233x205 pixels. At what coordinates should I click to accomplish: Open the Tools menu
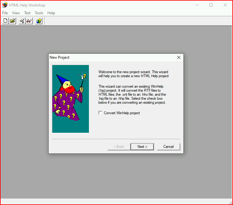click(x=39, y=13)
